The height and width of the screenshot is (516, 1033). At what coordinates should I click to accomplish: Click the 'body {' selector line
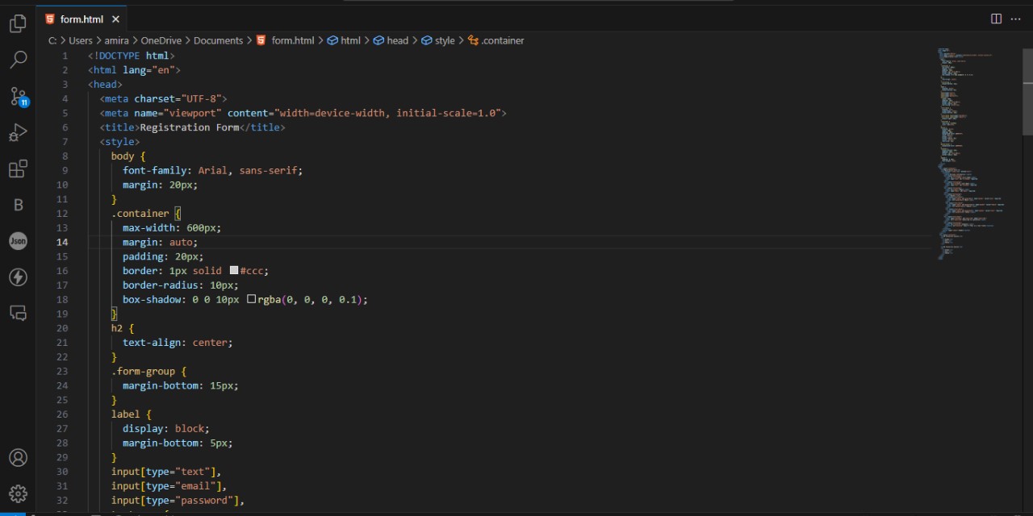[128, 156]
